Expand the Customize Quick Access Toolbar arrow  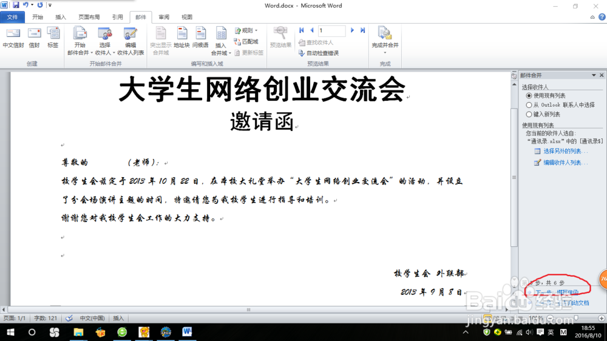point(50,5)
